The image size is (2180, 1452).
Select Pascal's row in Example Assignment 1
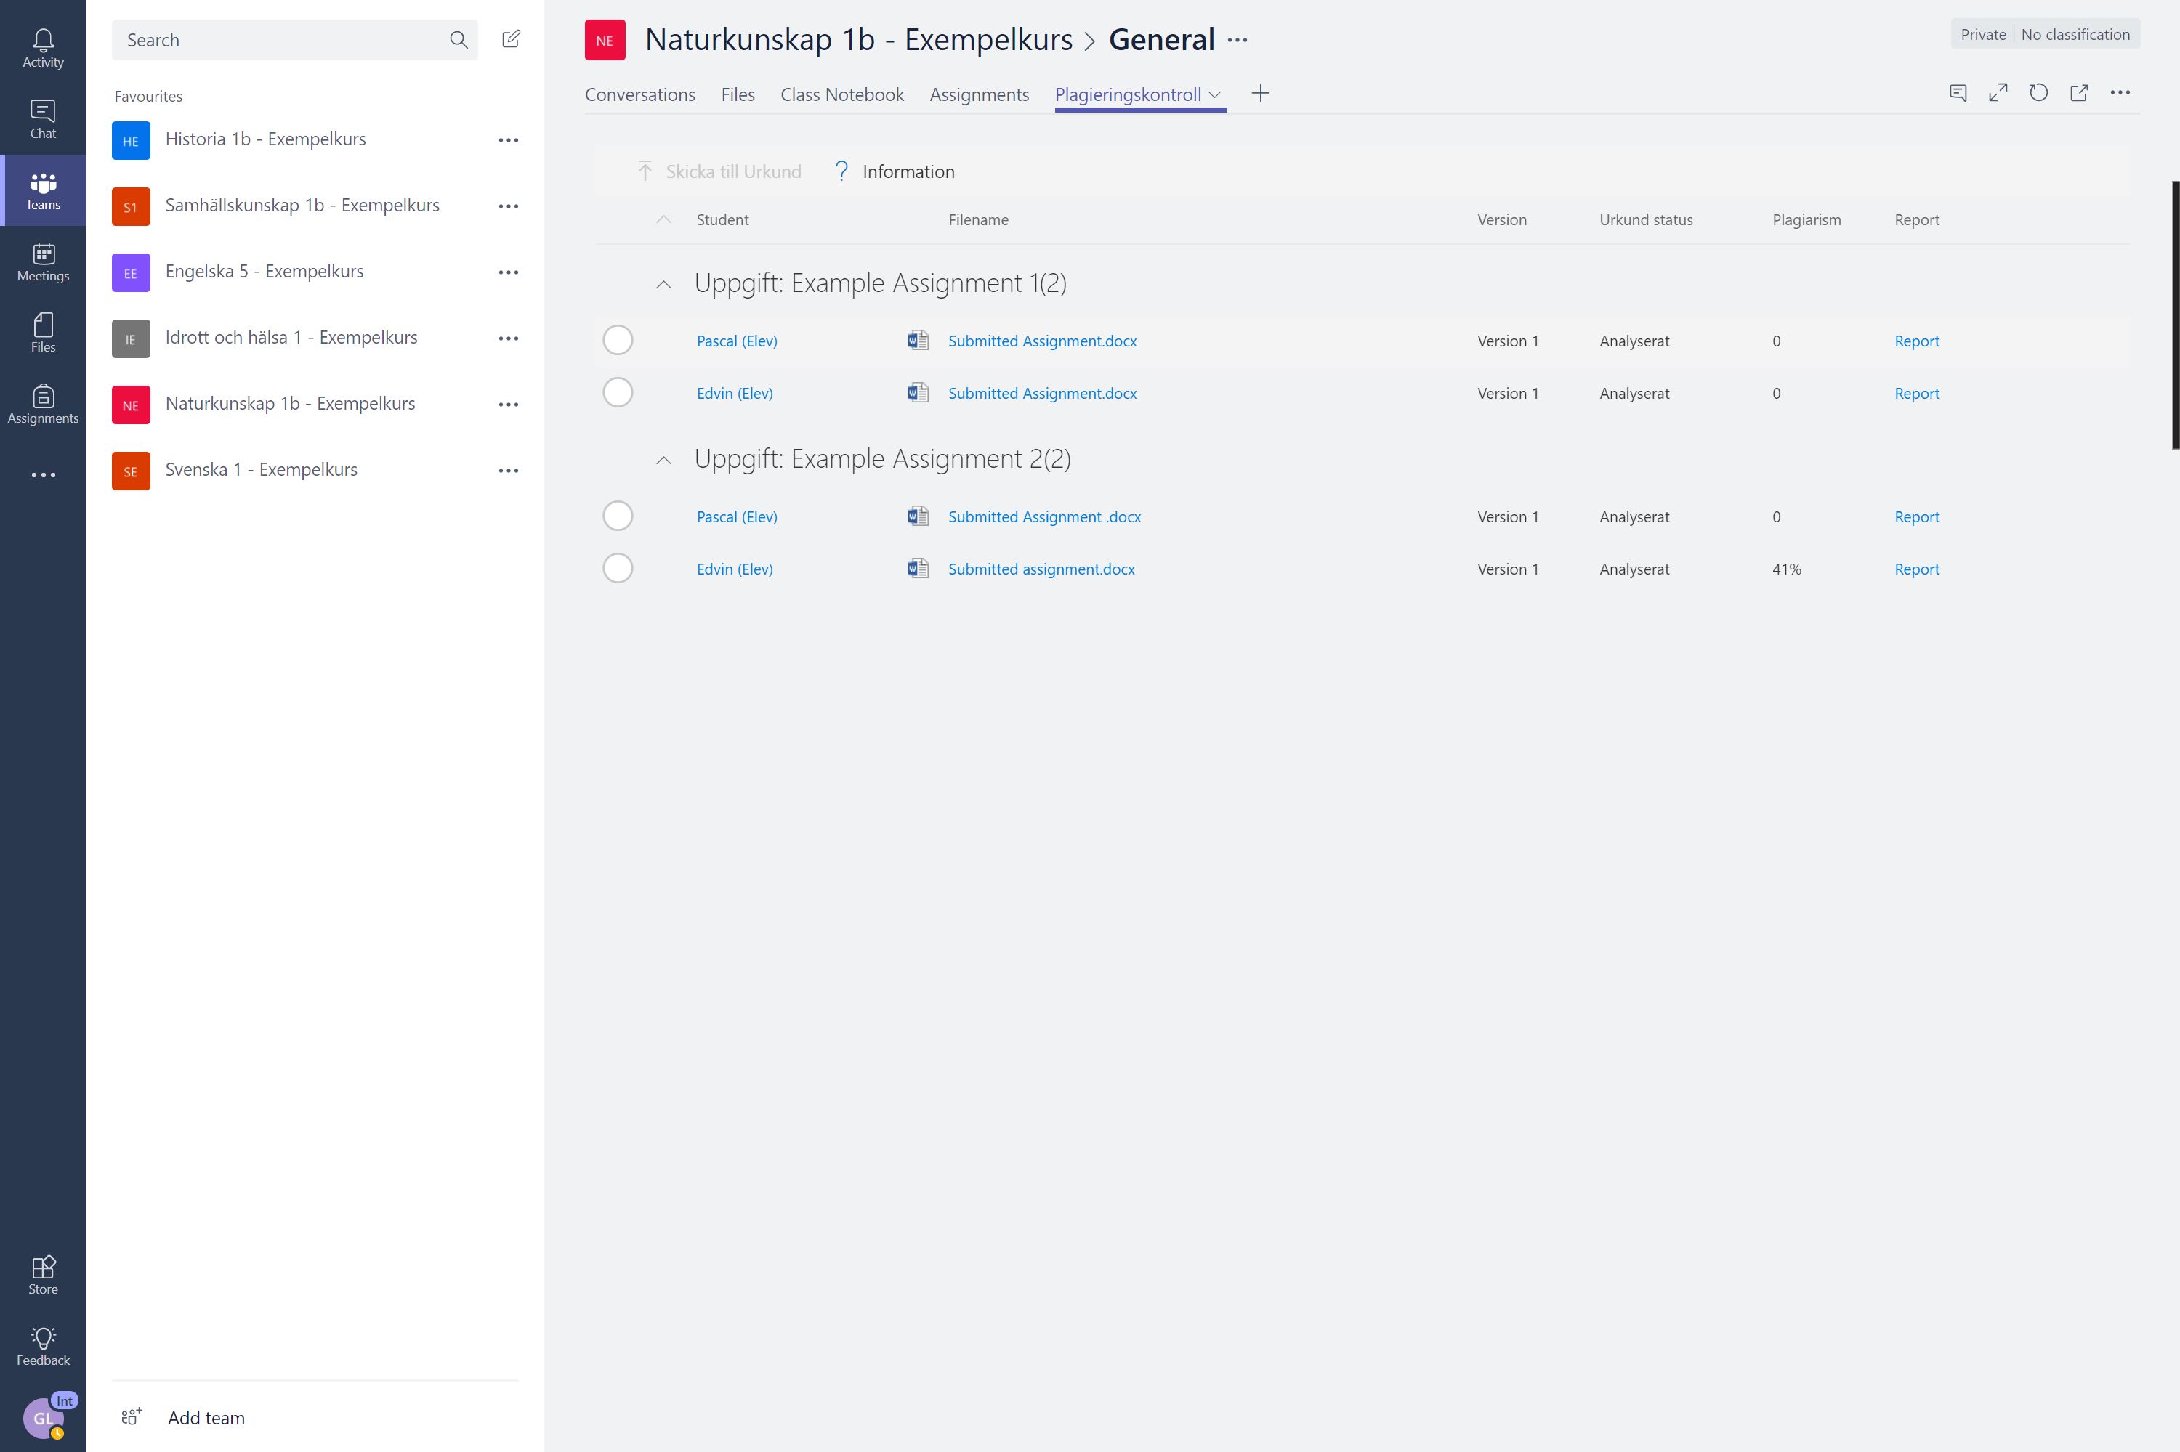click(618, 341)
